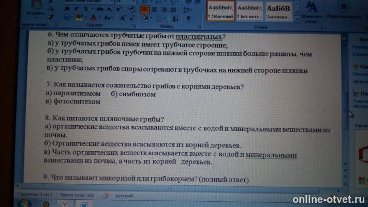Screen dimensions: 368x207
Task: Open the underline style dropdown arrow
Action: (92, 9)
